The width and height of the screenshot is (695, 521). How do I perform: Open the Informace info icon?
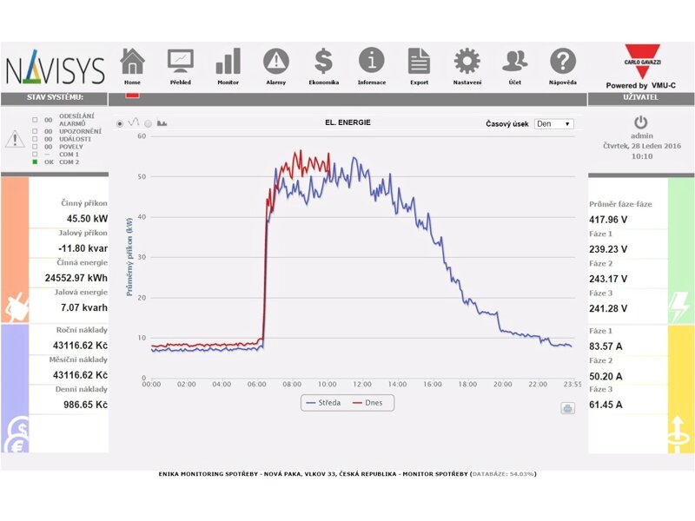coord(371,62)
